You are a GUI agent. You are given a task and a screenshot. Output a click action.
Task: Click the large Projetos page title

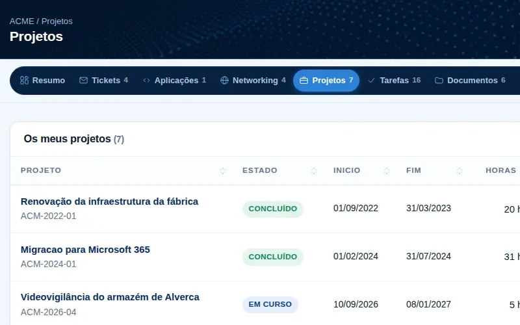click(x=36, y=37)
